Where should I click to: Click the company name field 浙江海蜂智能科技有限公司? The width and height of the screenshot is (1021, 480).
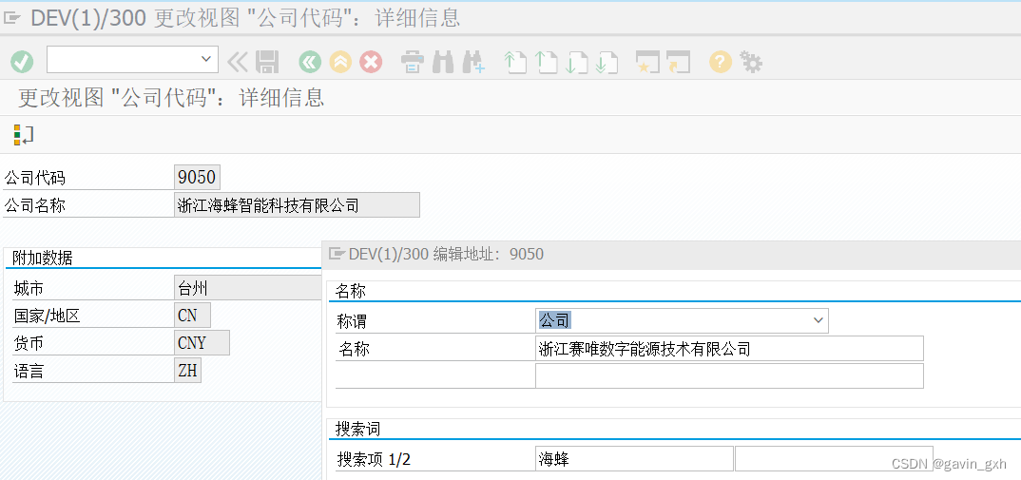click(x=297, y=204)
